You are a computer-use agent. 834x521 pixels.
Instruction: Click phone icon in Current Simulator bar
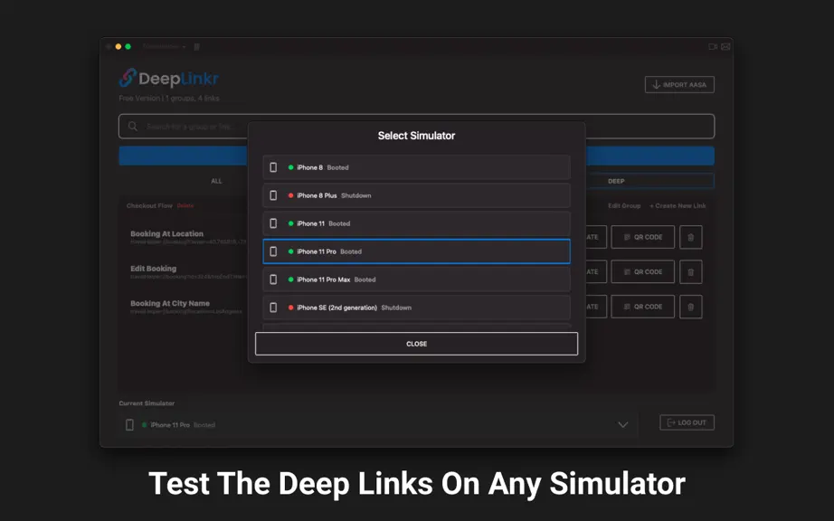pos(129,425)
